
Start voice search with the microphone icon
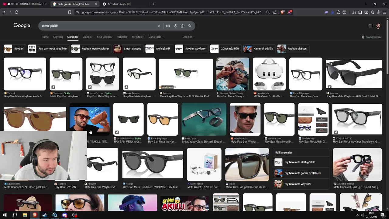[x=175, y=26]
